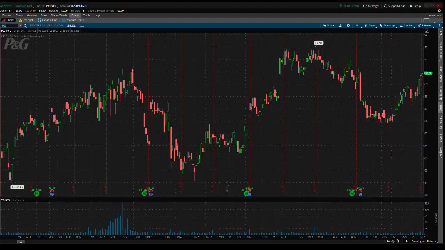
Task: Click the Investools link
Action: (434, 15)
